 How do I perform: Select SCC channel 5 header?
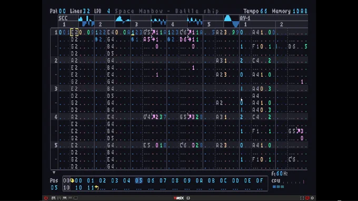pos(208,24)
